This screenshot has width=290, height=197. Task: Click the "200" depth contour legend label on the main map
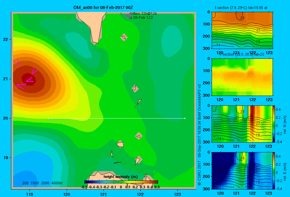pyautogui.click(x=25, y=183)
